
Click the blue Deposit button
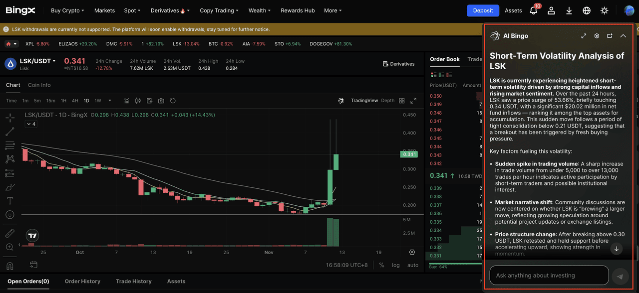483,10
